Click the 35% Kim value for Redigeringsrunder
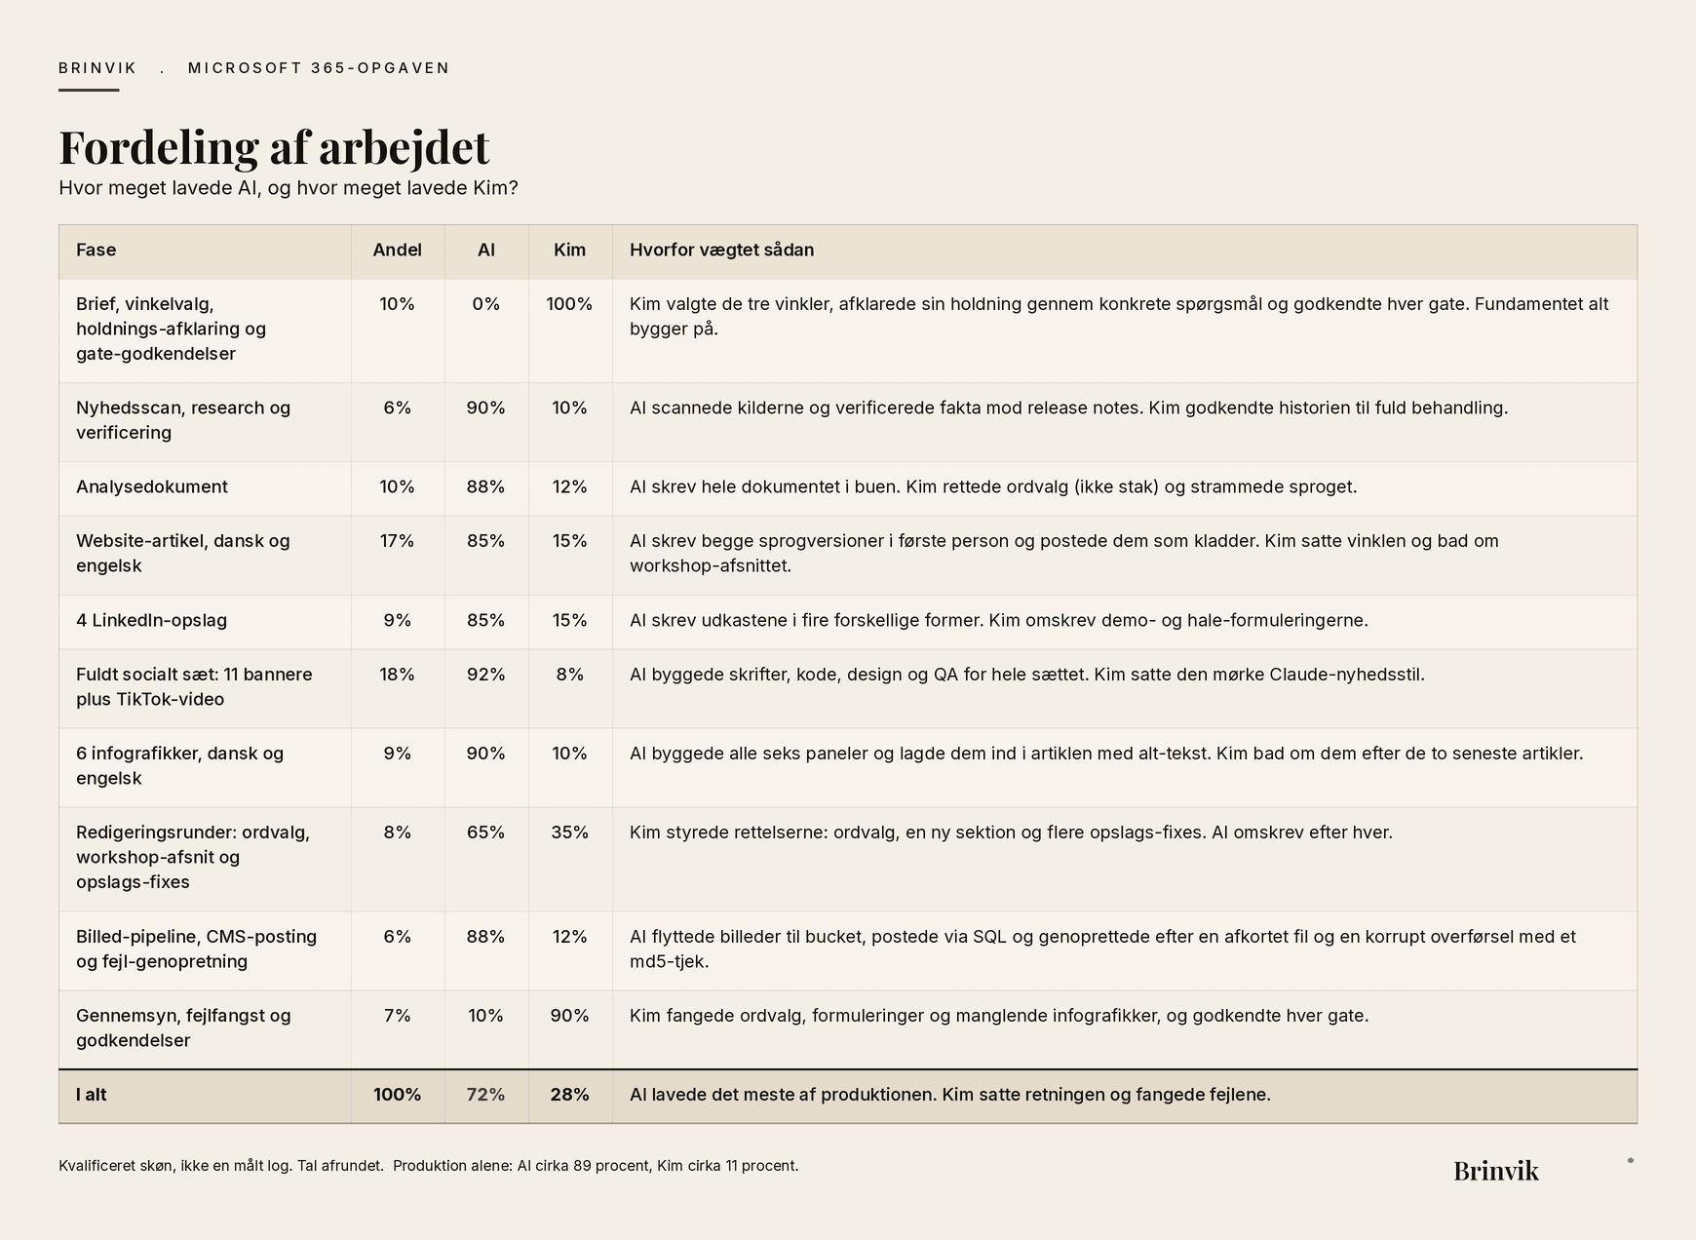This screenshot has height=1240, width=1696. 570,832
